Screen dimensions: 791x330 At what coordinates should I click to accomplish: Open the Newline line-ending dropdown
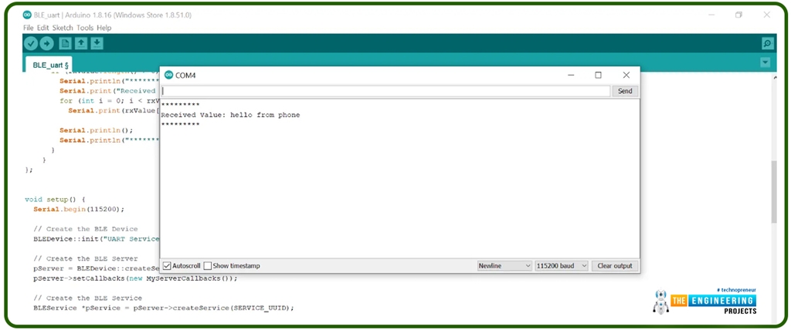point(504,266)
